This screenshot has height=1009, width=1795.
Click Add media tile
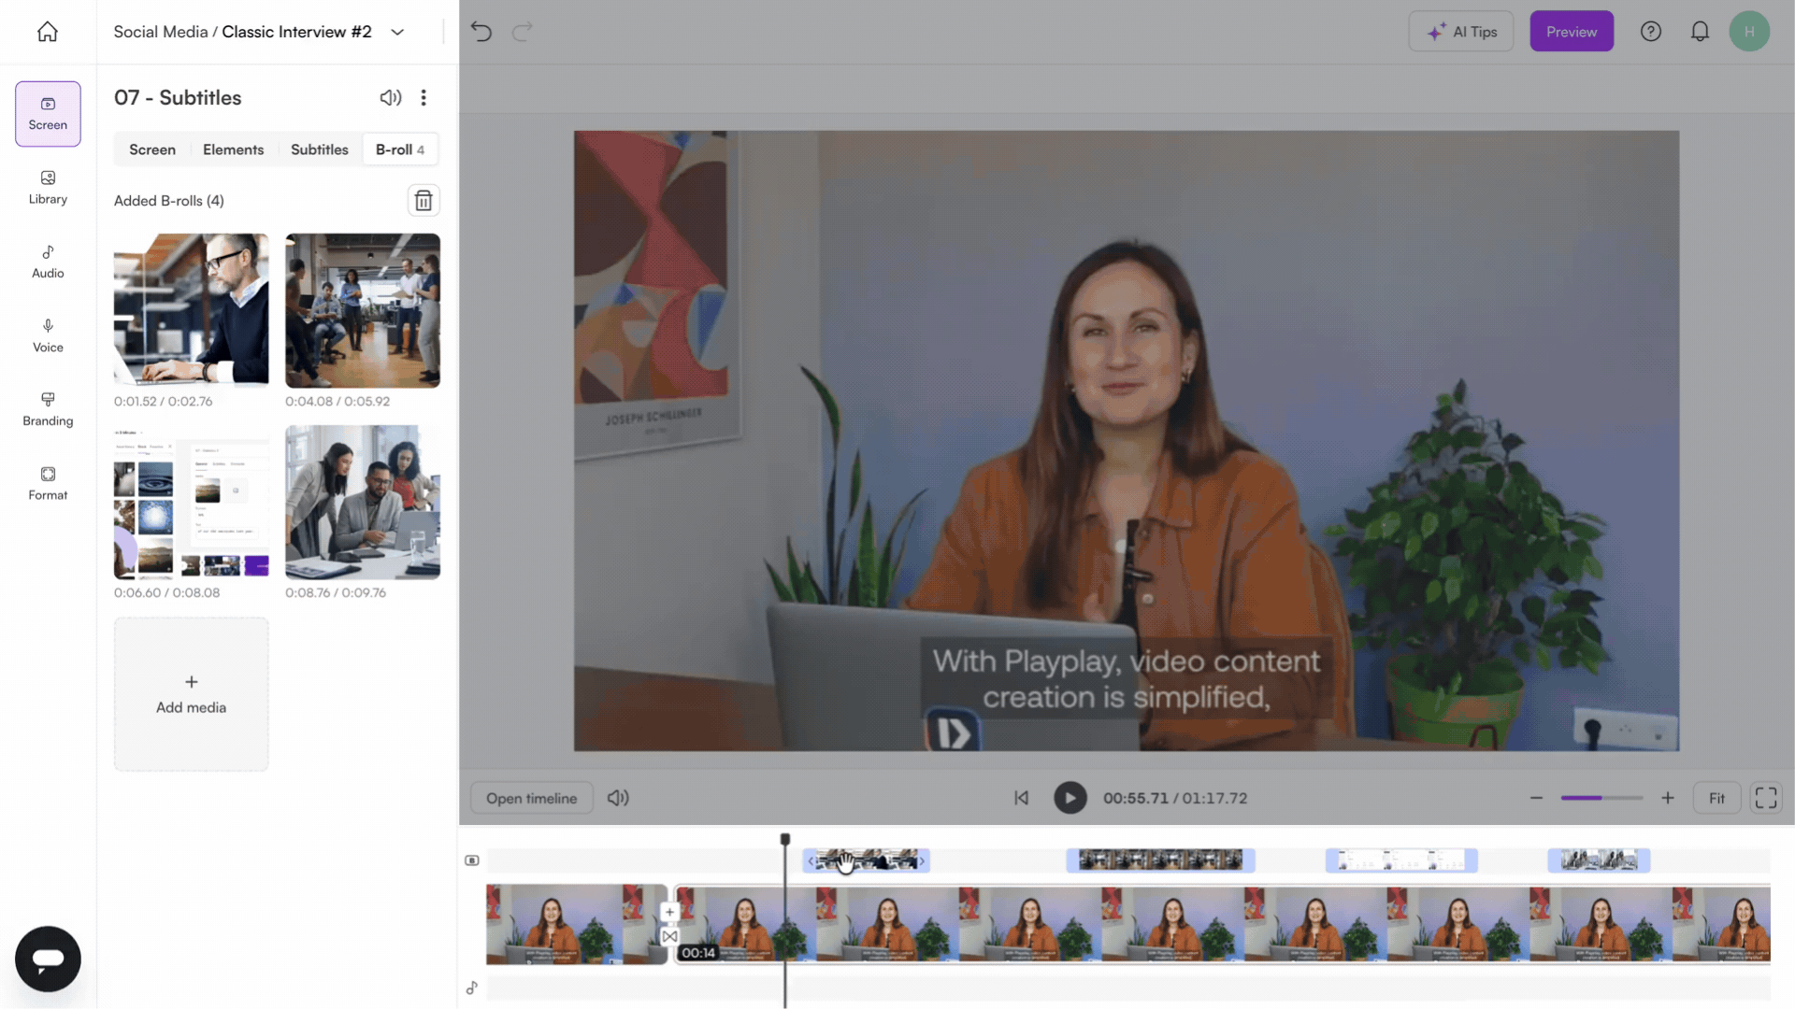[191, 694]
